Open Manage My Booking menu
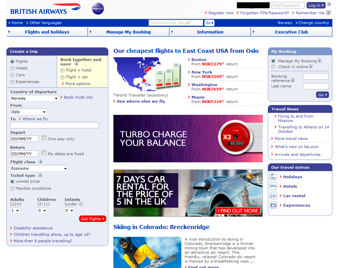The width and height of the screenshot is (348, 268). (128, 32)
